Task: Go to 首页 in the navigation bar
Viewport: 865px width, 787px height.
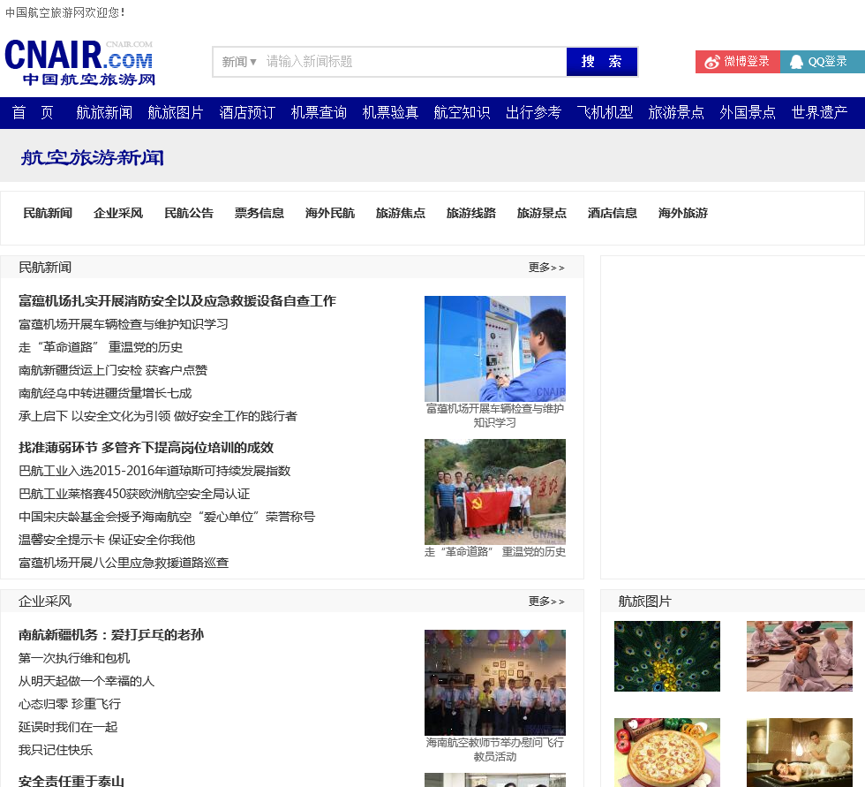Action: [x=33, y=112]
